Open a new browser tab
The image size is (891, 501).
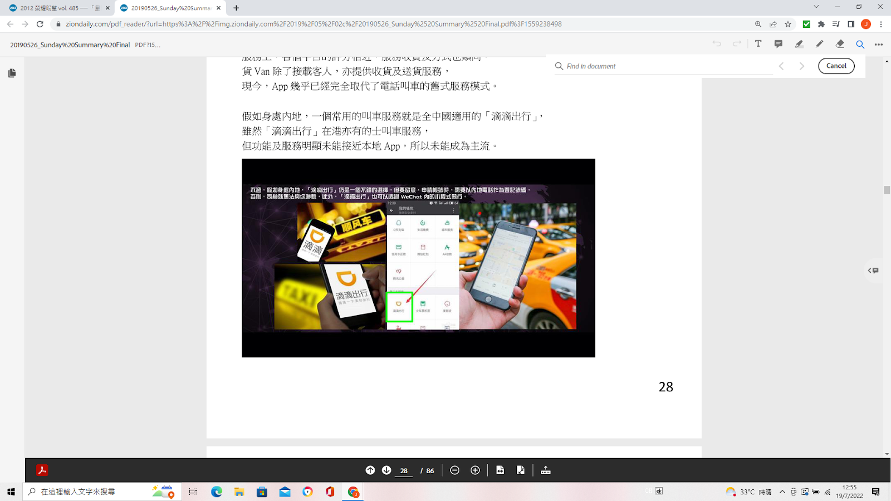click(x=236, y=8)
